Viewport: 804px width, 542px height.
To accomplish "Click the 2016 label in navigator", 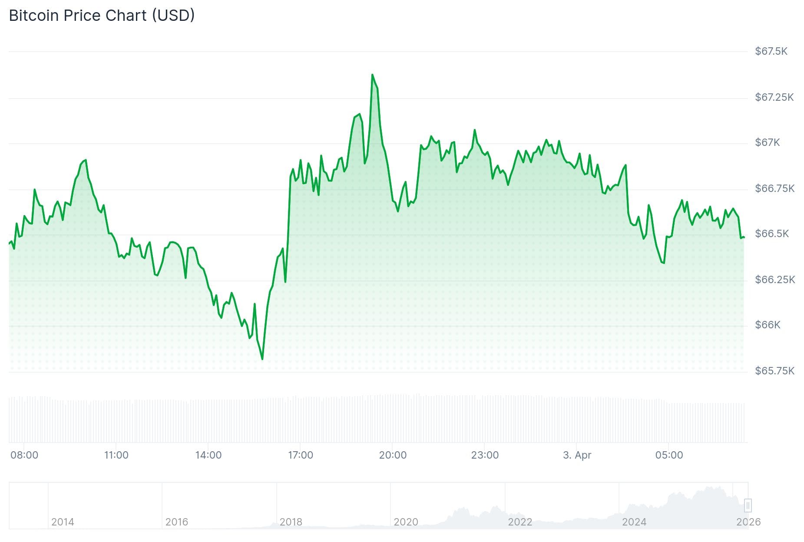I will click(177, 522).
